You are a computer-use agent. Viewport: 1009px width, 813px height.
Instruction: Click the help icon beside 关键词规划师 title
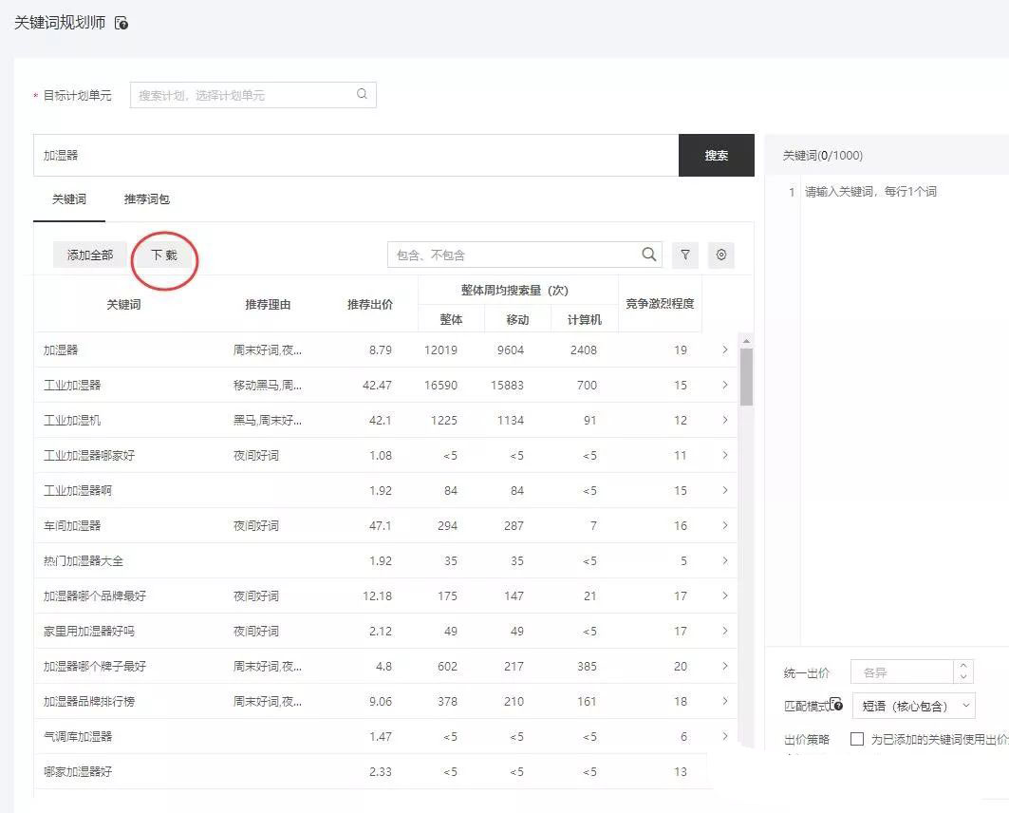coord(121,23)
